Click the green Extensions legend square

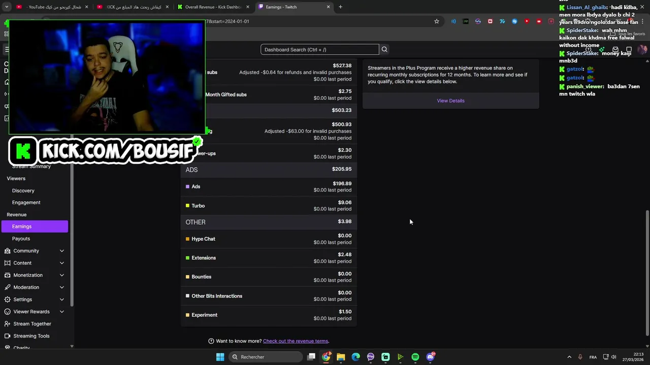coord(187,258)
